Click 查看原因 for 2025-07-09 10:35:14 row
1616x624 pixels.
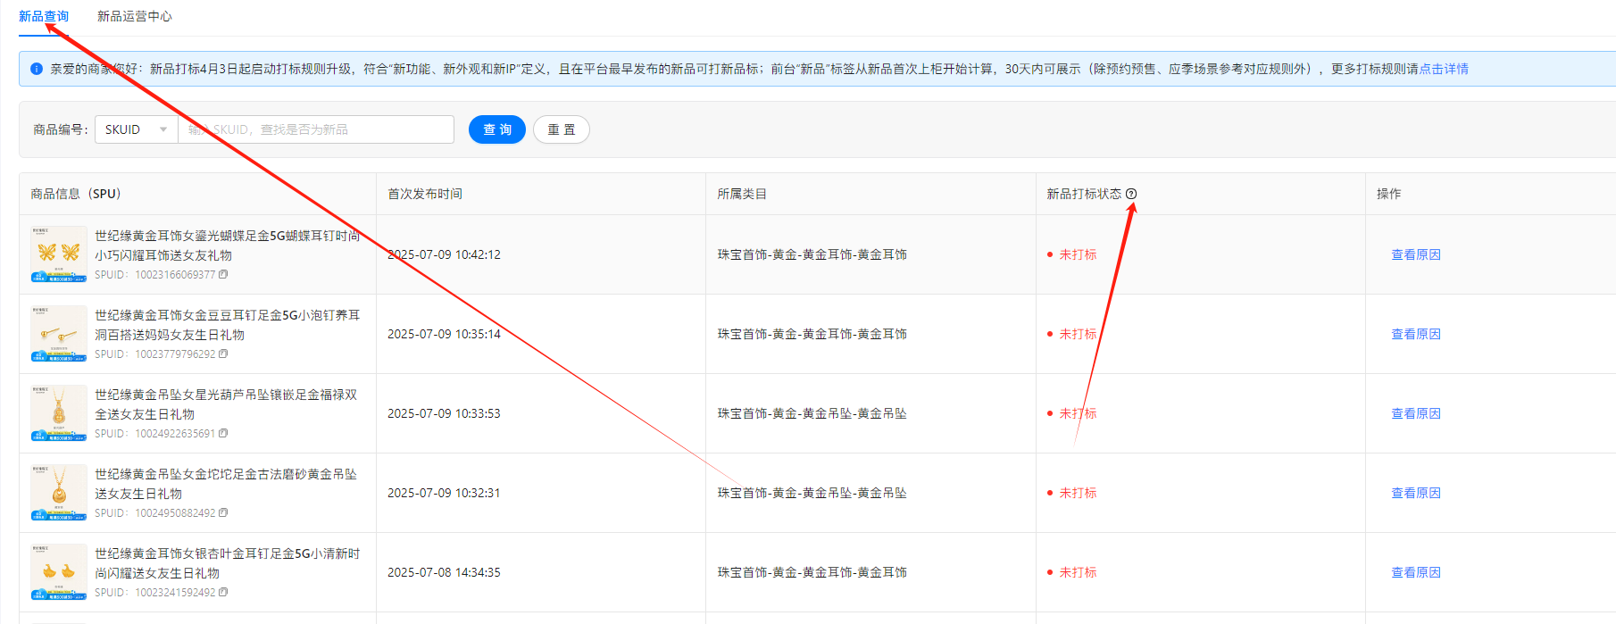(x=1415, y=334)
